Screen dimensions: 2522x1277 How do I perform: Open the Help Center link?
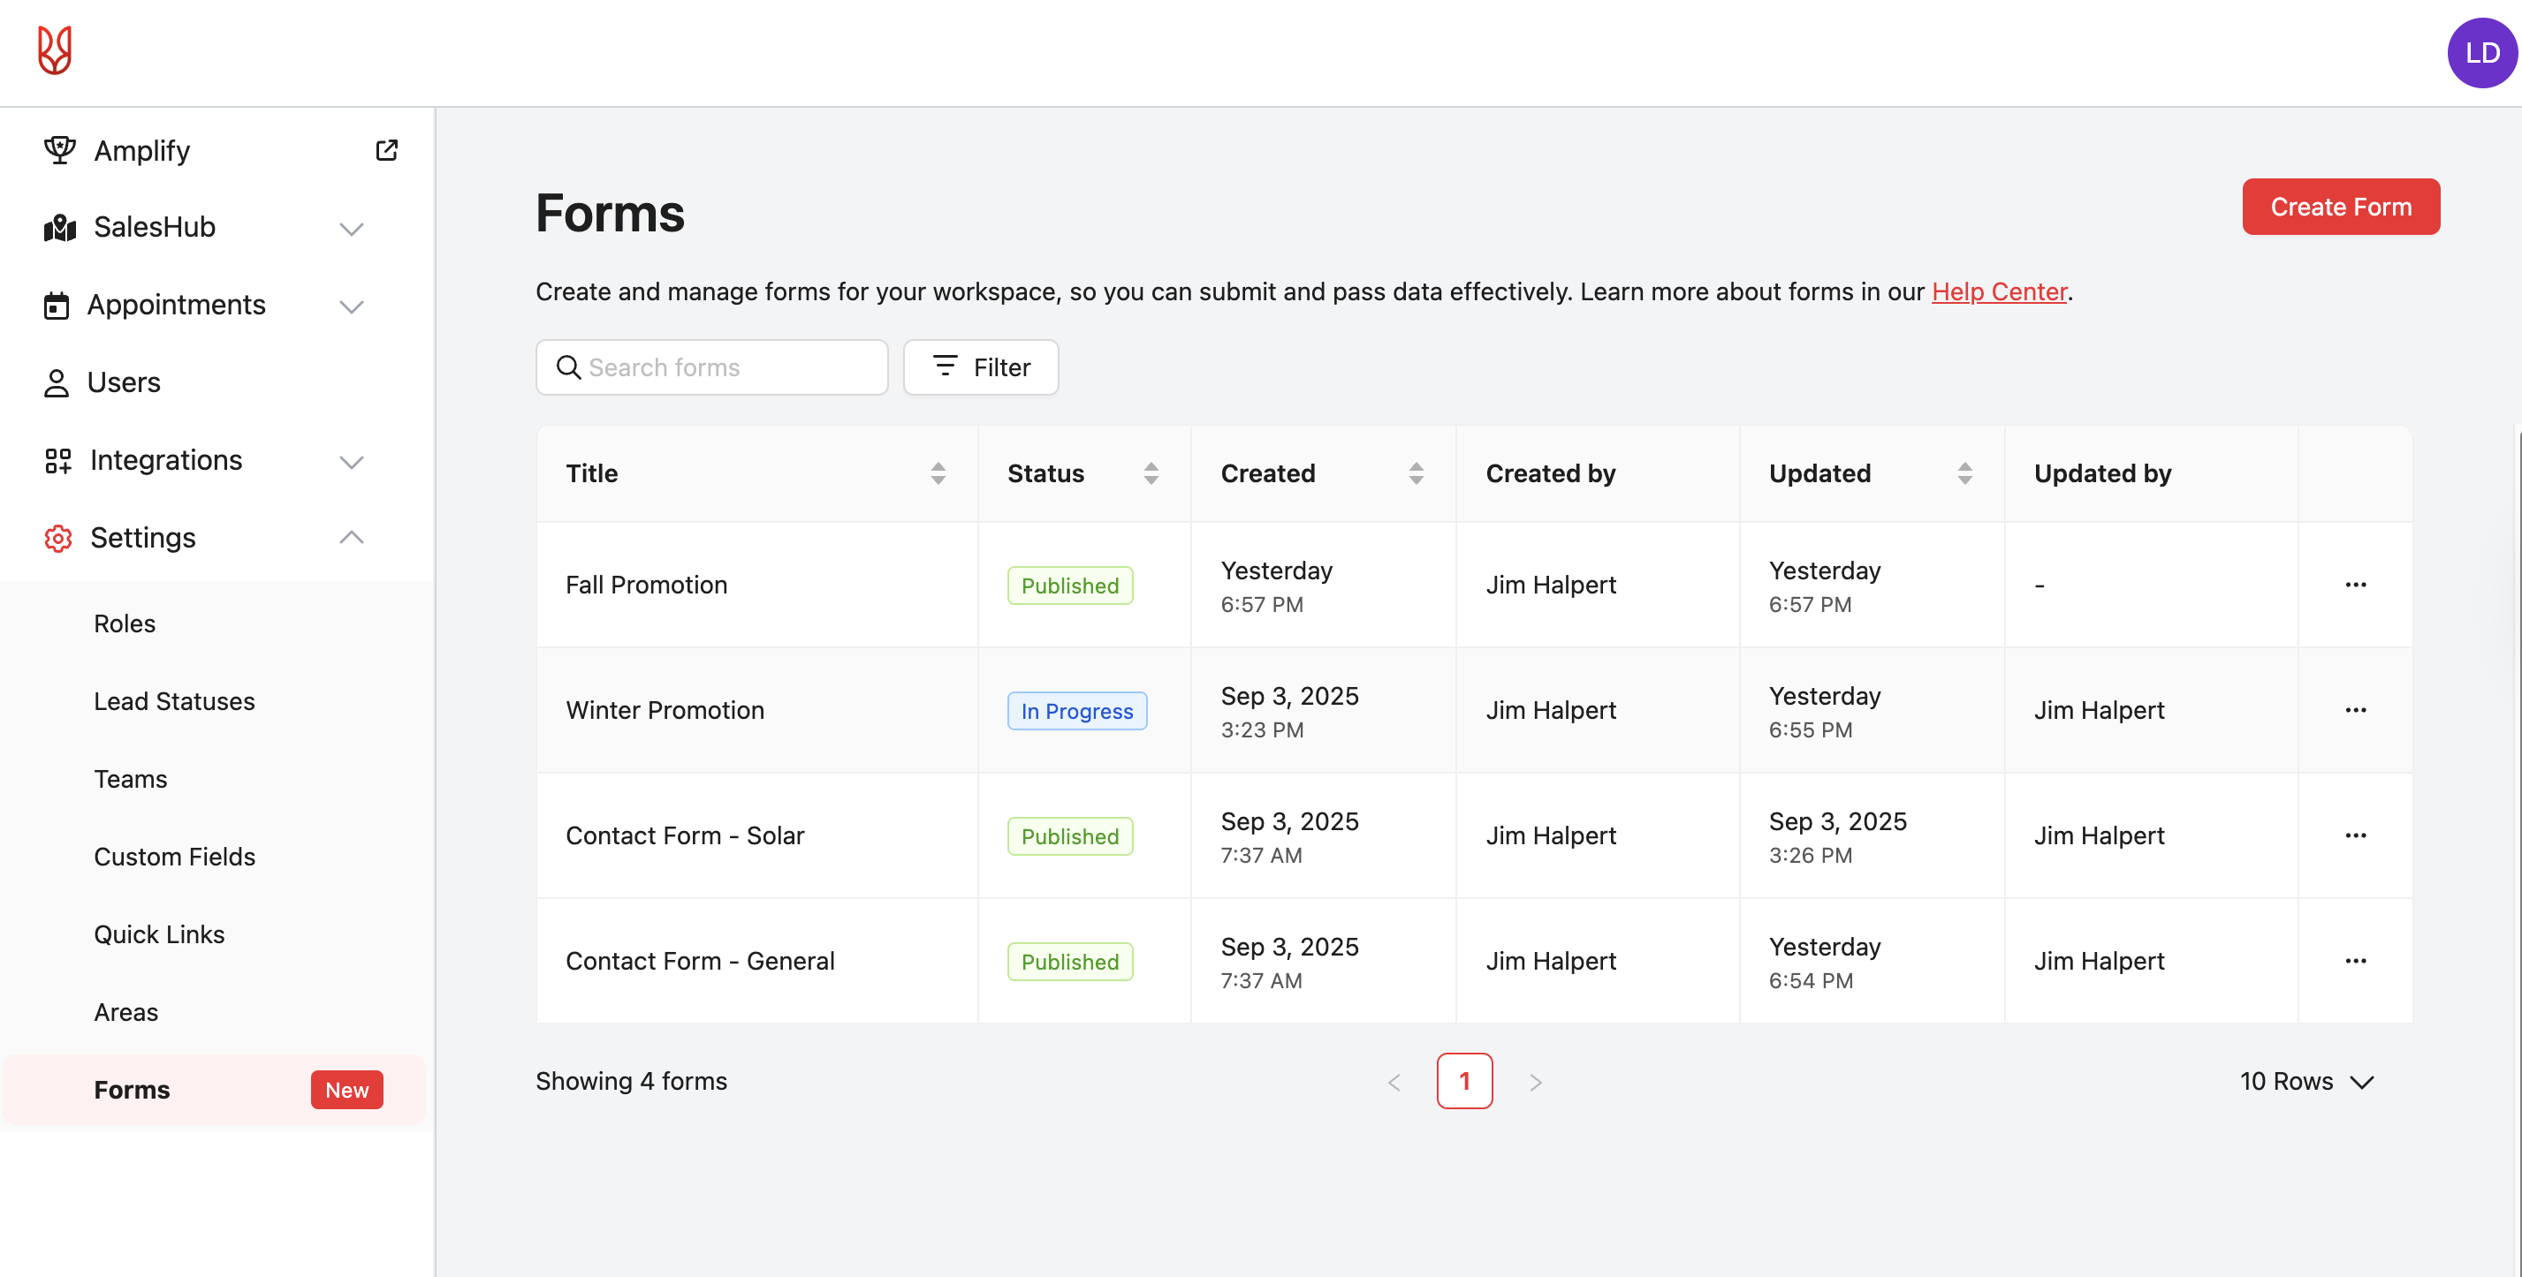tap(1998, 291)
